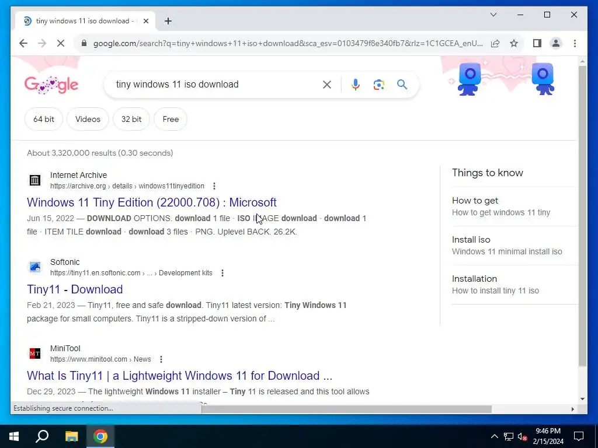Viewport: 598px width, 448px height.
Task: Click the right blue doodle character
Action: pyautogui.click(x=543, y=79)
